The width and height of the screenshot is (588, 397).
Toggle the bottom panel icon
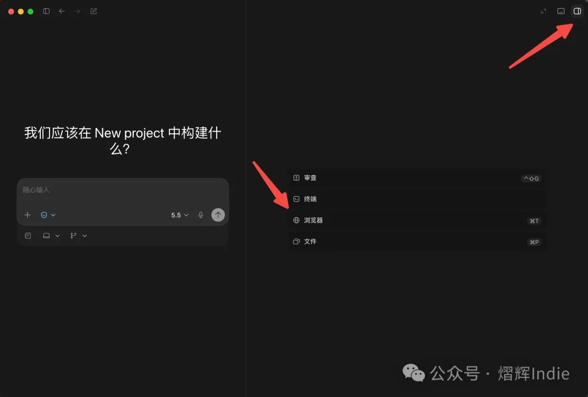561,11
